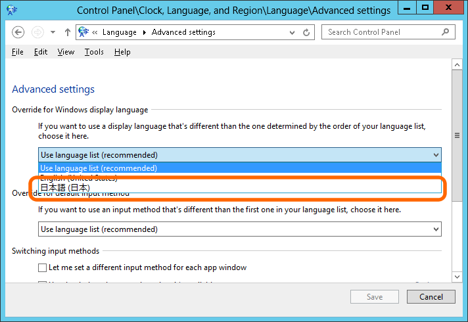Viewport: 468px width, 322px height.
Task: Enable different input method per app window
Action: click(x=42, y=267)
